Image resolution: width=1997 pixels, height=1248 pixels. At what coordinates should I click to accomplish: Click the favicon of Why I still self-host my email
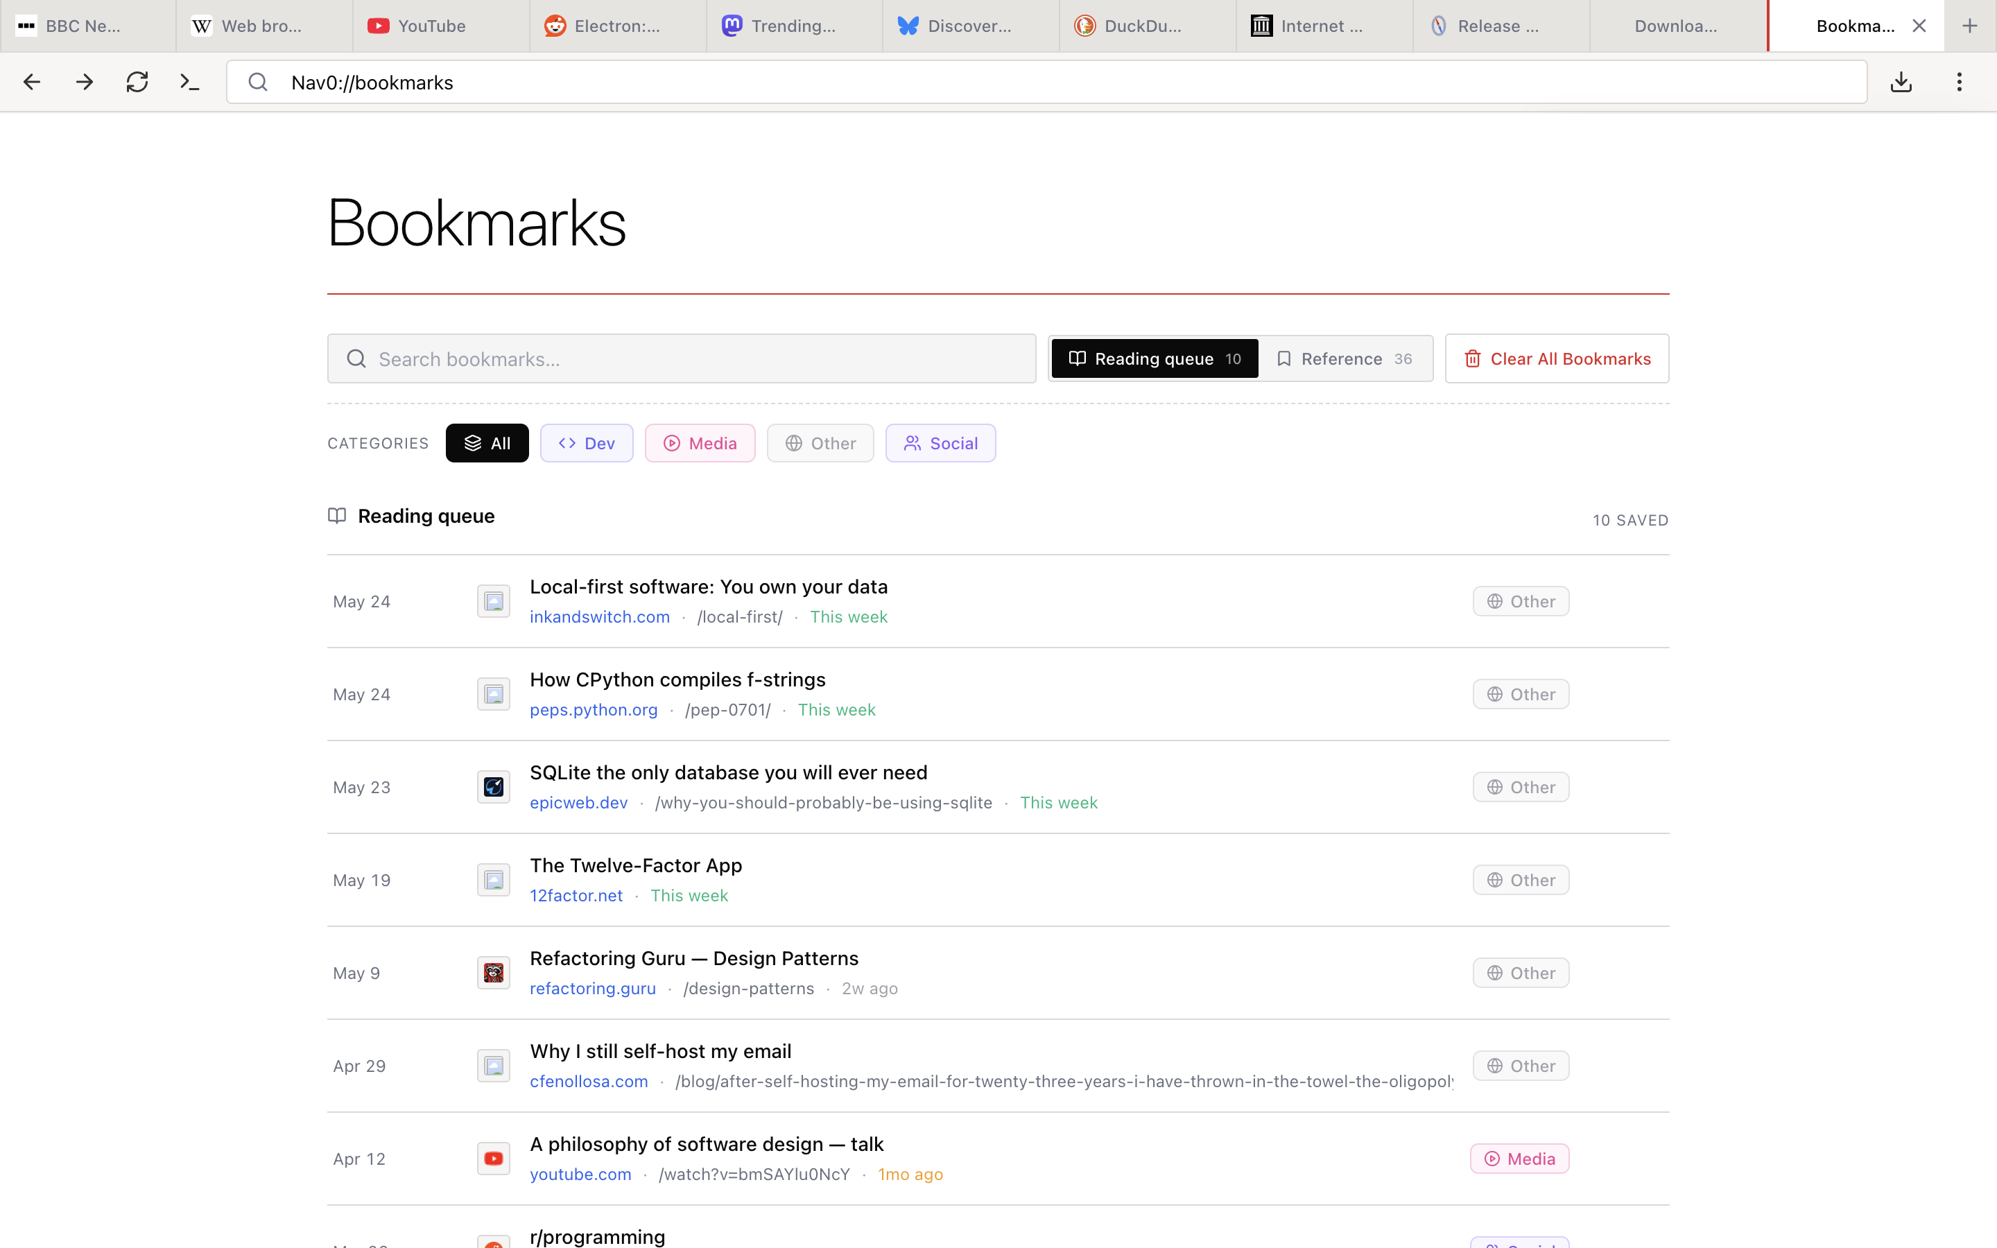494,1066
